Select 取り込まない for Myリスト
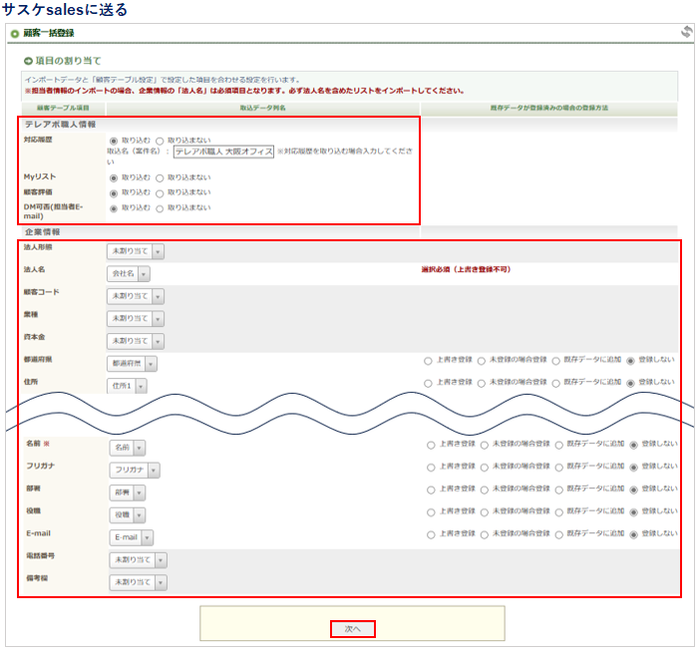This screenshot has width=699, height=652. [160, 178]
